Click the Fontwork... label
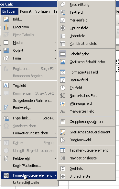The image size is (119, 189). click(x=22, y=108)
